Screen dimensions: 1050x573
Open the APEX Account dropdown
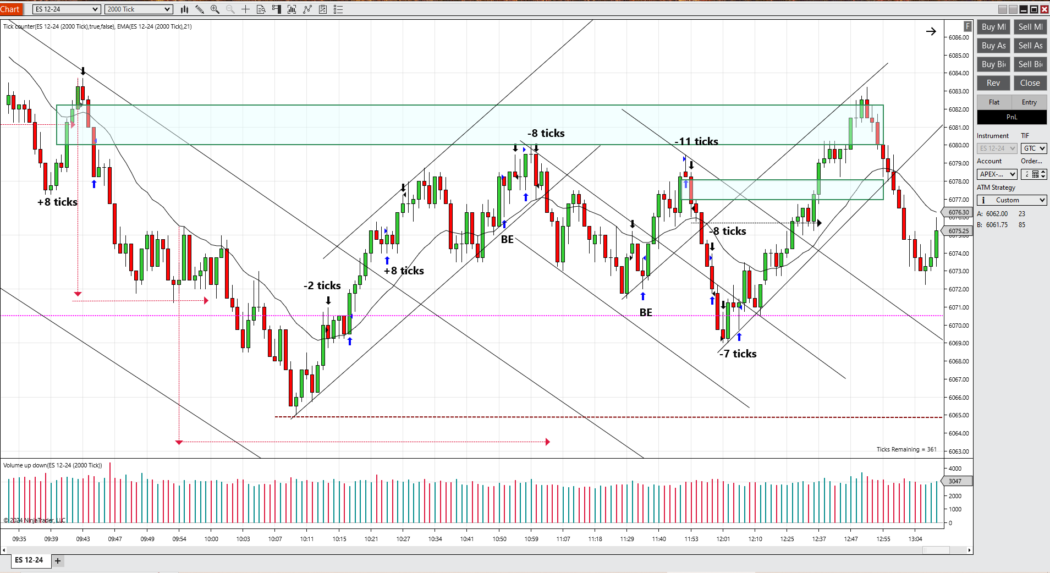(x=997, y=174)
